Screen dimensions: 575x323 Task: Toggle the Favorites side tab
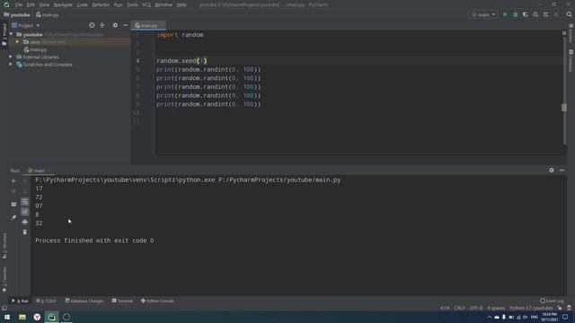(4, 279)
